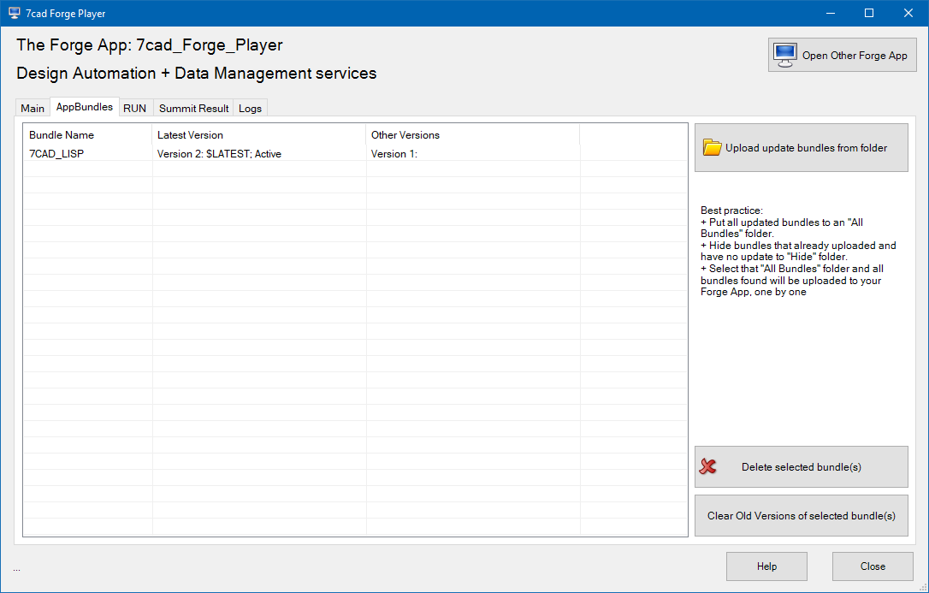Viewport: 929px width, 593px height.
Task: Click the Help button
Action: pyautogui.click(x=766, y=566)
